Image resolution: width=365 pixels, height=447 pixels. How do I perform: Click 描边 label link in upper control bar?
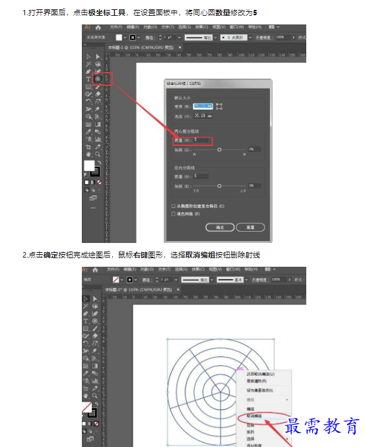click(x=150, y=38)
